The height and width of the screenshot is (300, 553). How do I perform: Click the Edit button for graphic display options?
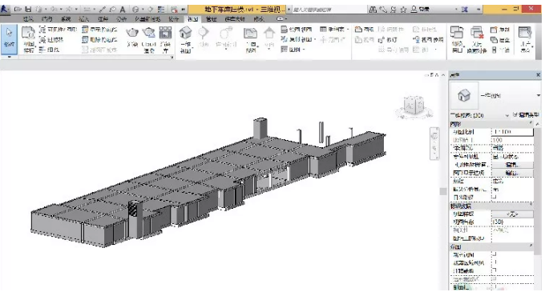tap(512, 173)
